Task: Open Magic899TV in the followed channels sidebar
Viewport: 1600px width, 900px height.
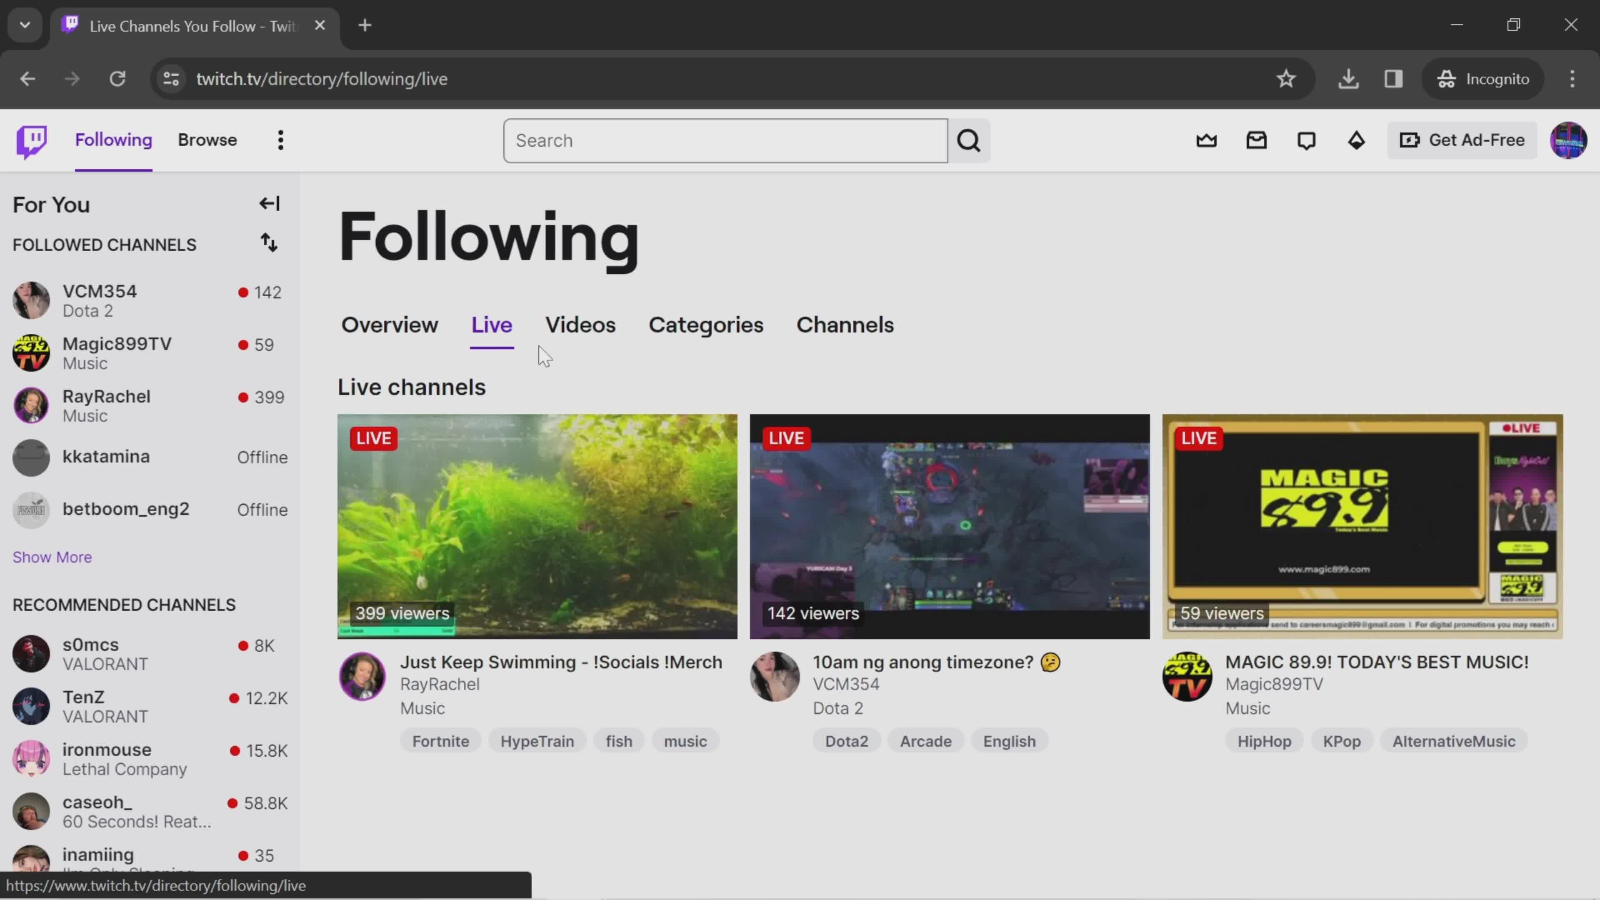Action: [x=150, y=353]
